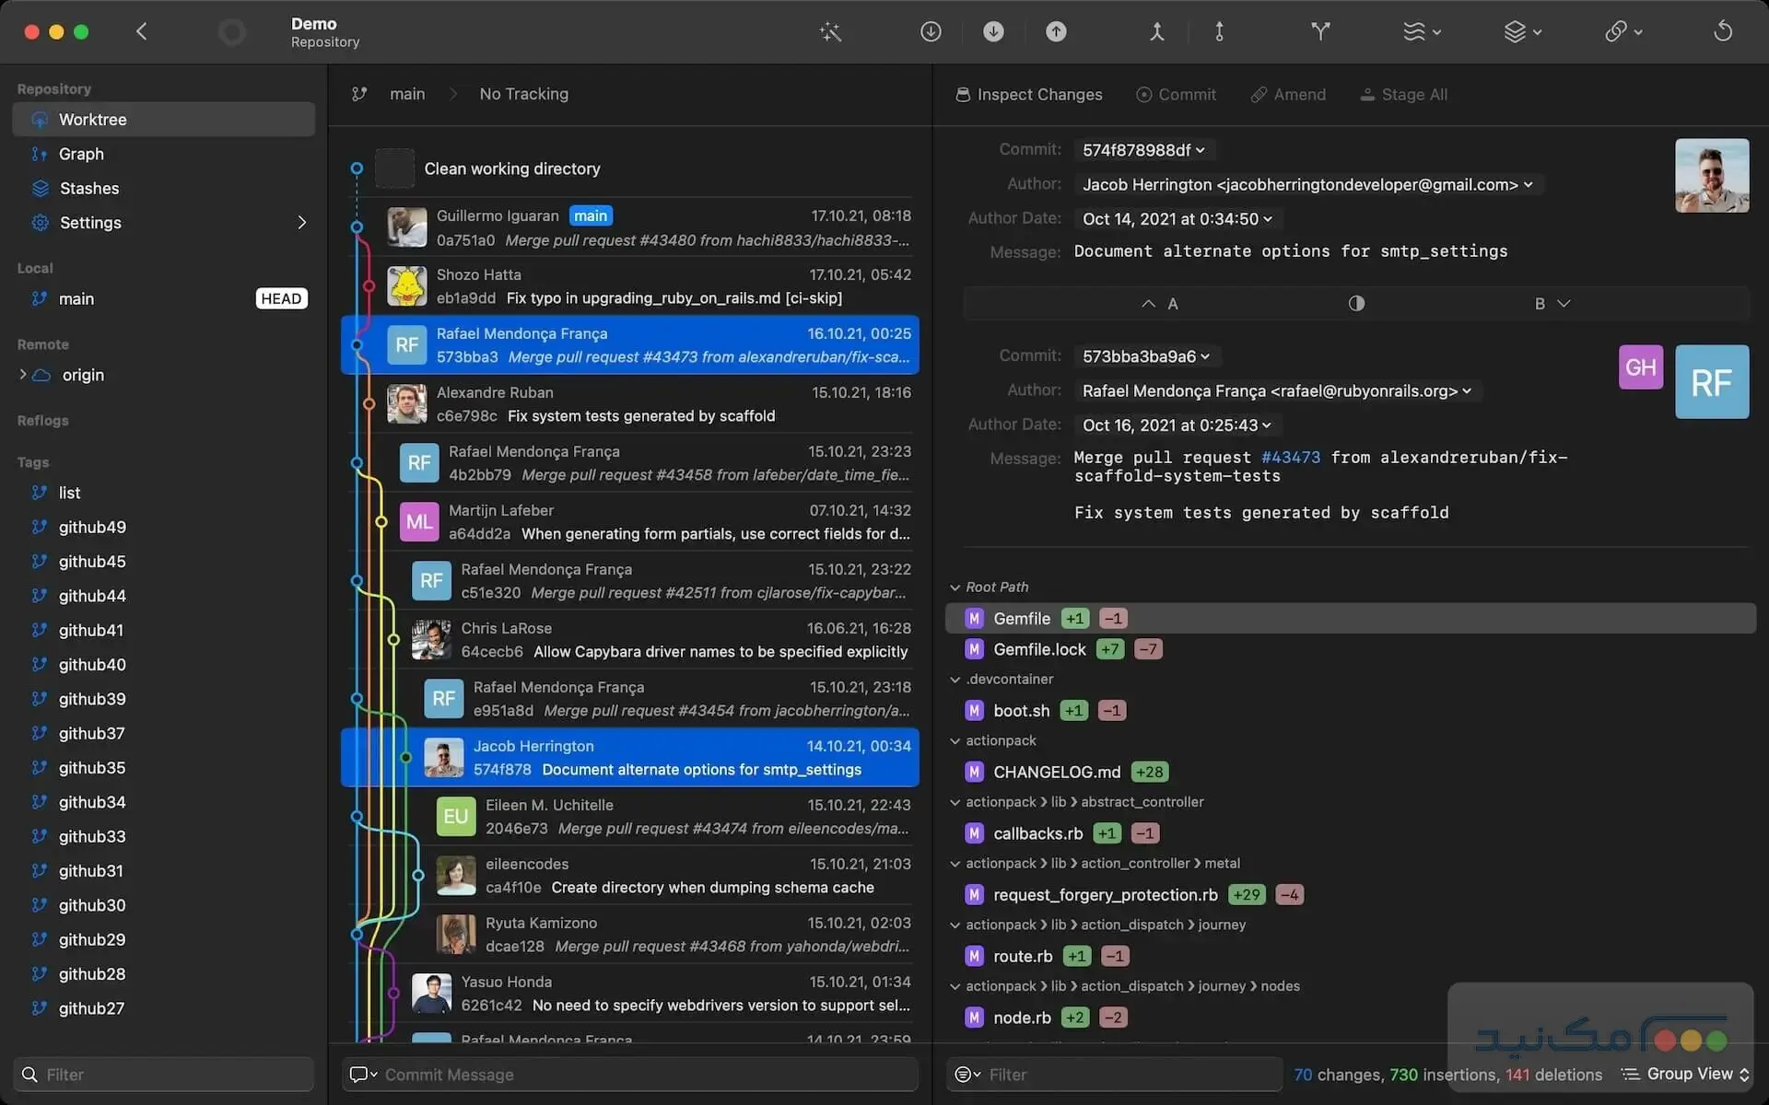Select commit a64dd2a by Martijn Lafeber
The width and height of the screenshot is (1769, 1105).
click(x=630, y=522)
